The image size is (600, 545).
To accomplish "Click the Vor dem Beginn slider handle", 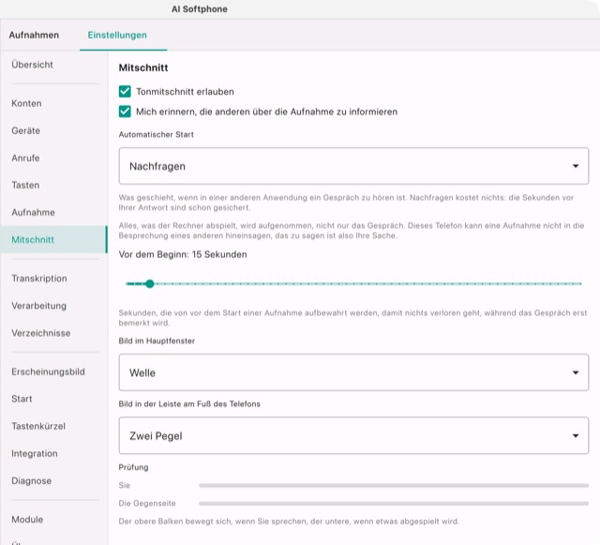I will coord(150,284).
